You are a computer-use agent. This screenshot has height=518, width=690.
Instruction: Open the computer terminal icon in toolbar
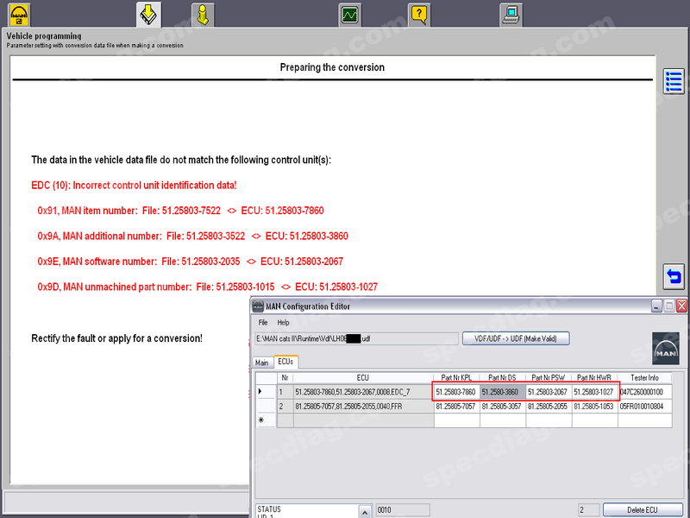pyautogui.click(x=511, y=15)
